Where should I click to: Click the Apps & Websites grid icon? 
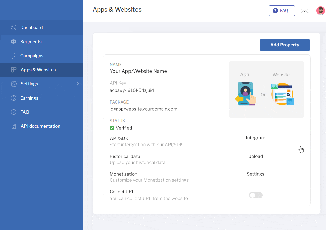14,70
